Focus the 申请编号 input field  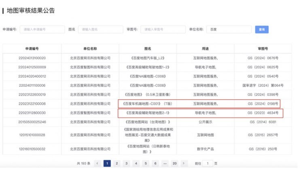point(42,29)
